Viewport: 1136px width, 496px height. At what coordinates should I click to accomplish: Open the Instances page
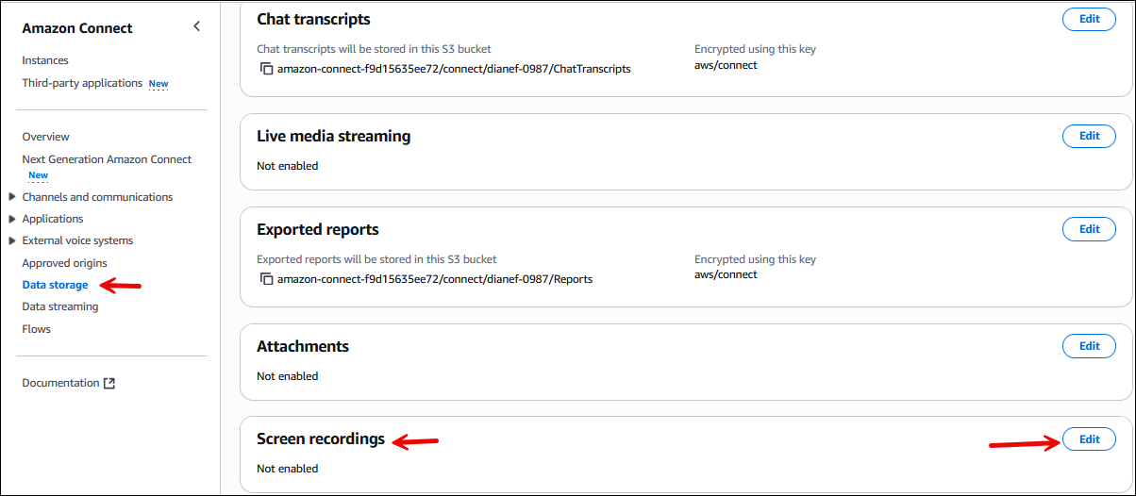click(45, 60)
